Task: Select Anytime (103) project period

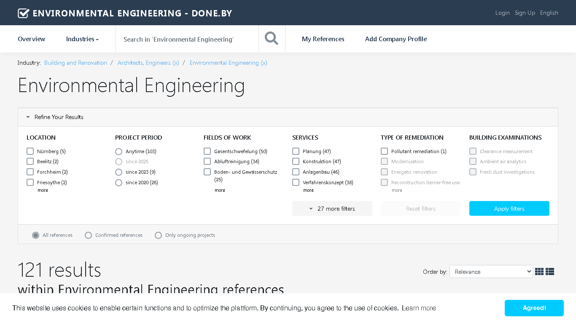Action: coord(118,151)
